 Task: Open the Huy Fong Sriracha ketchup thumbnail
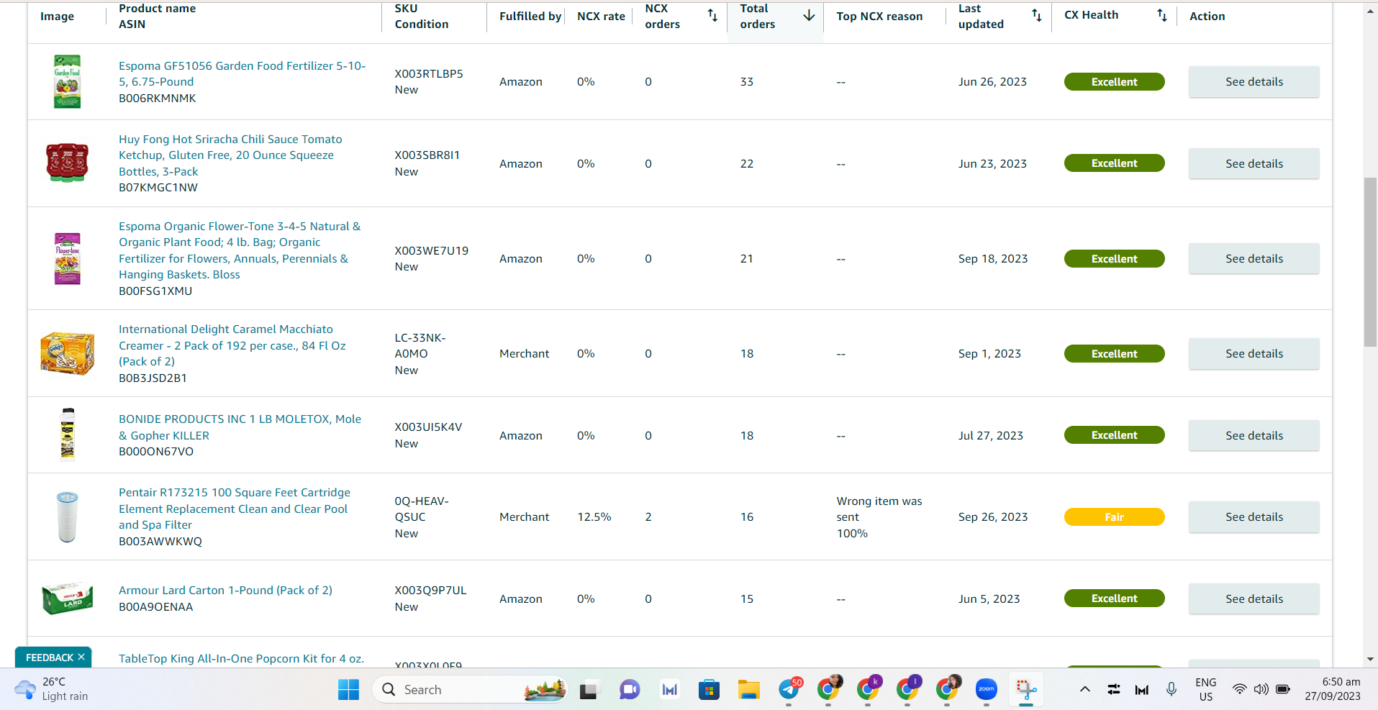click(67, 163)
